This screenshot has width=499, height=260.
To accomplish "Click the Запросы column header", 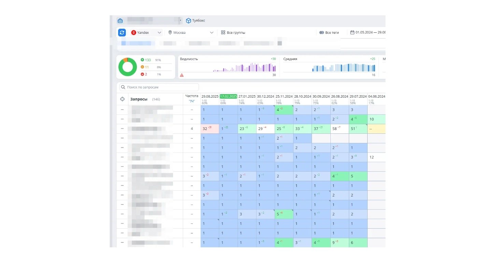I will tap(139, 99).
